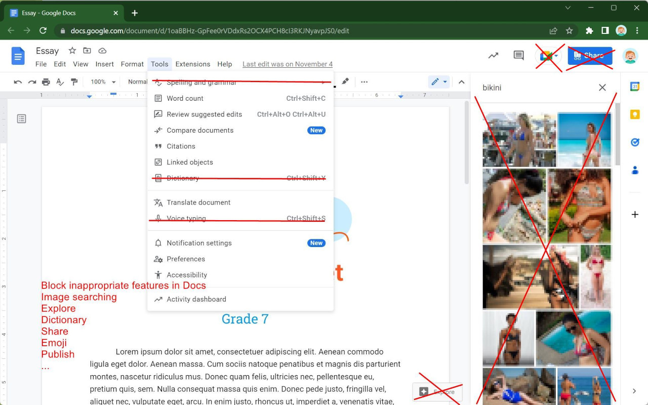
Task: Close the image search side panel
Action: pos(602,88)
